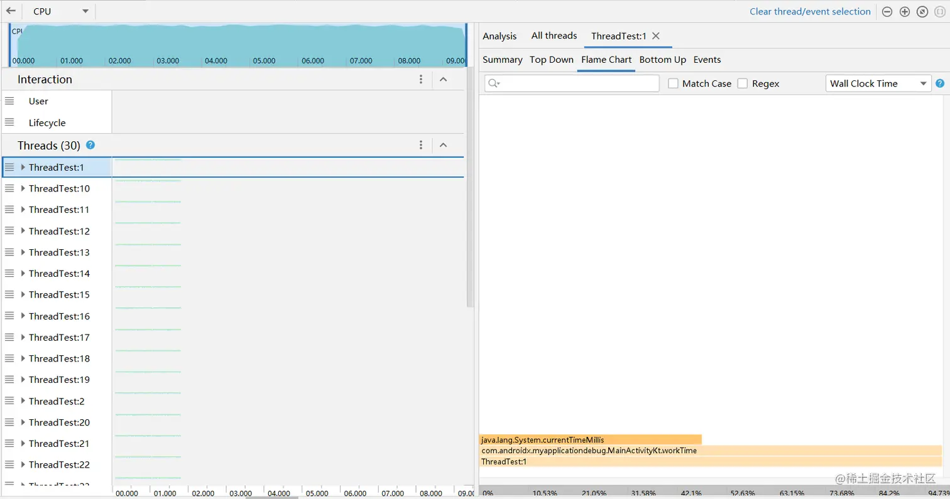950x499 pixels.
Task: Click the drag handle beside User
Action: (9, 100)
